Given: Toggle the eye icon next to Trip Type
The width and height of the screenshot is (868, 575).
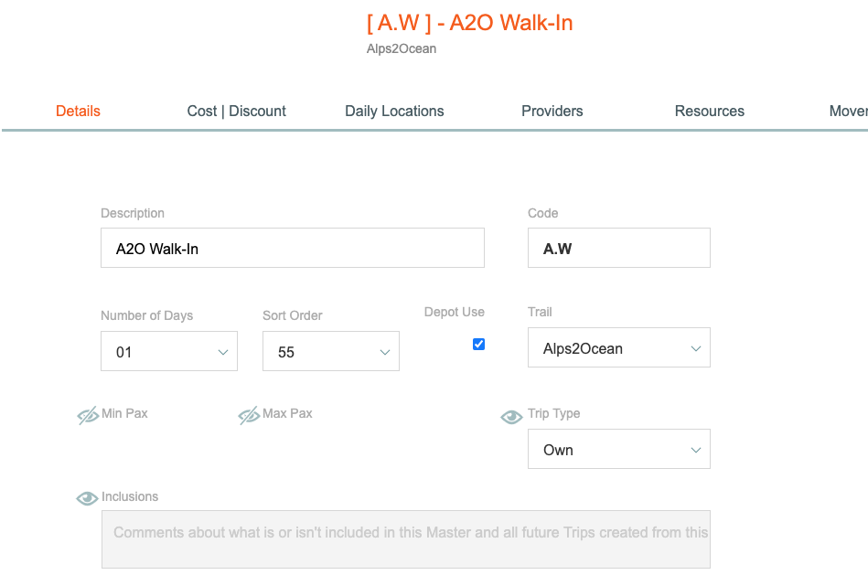Looking at the screenshot, I should click(x=511, y=417).
